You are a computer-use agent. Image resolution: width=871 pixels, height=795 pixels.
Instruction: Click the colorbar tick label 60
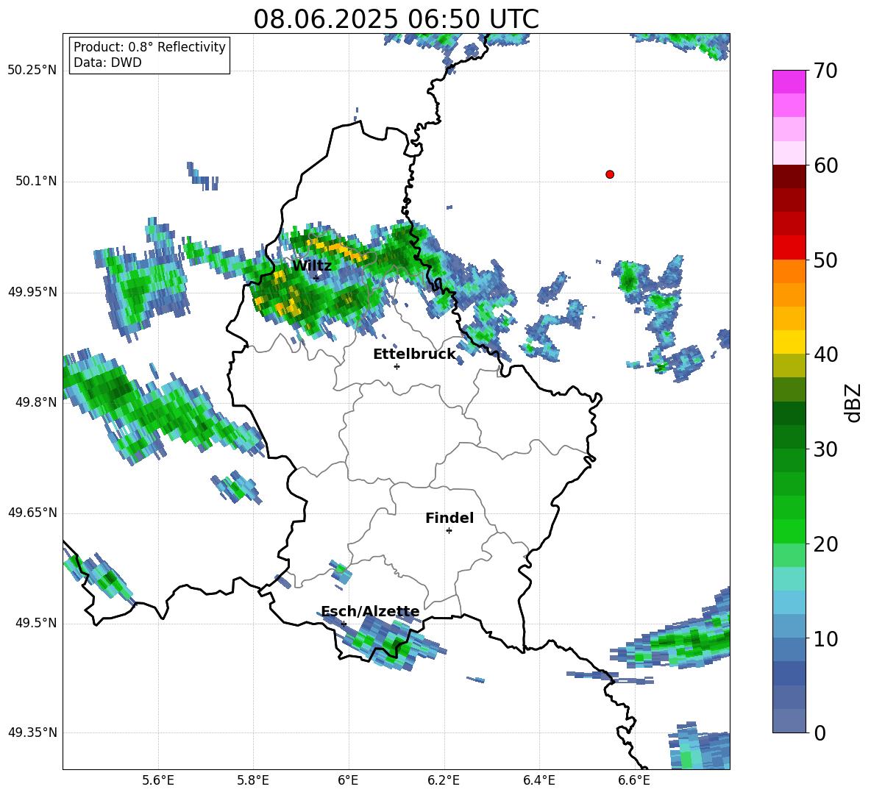point(825,165)
